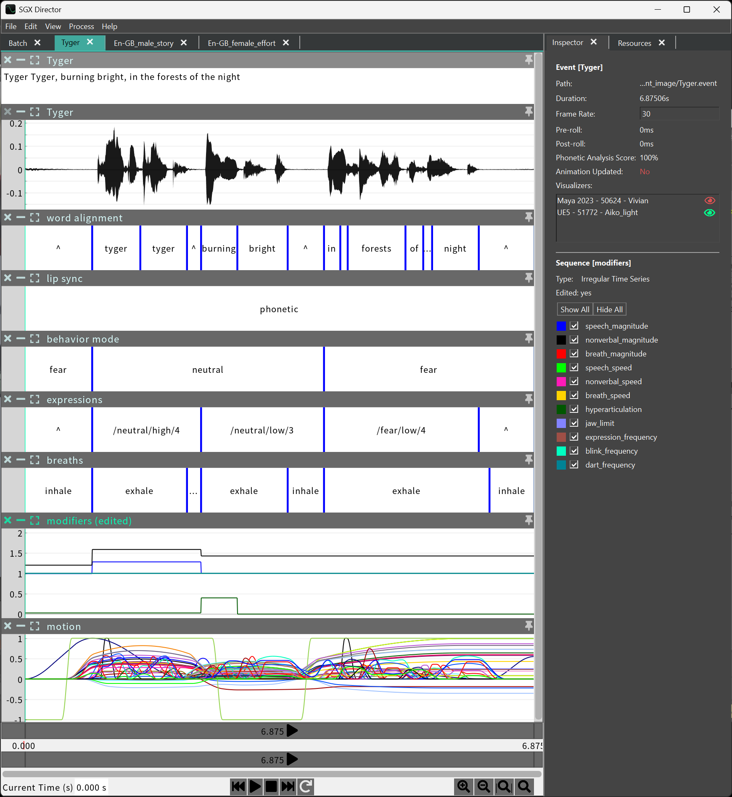Toggle the loop playback icon
This screenshot has height=797, width=732.
[306, 786]
